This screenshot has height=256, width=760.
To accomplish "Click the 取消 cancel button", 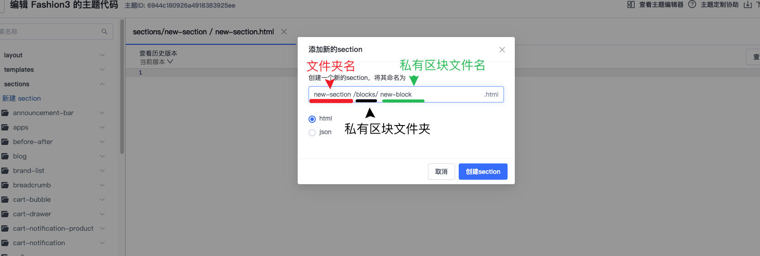I will coord(441,172).
